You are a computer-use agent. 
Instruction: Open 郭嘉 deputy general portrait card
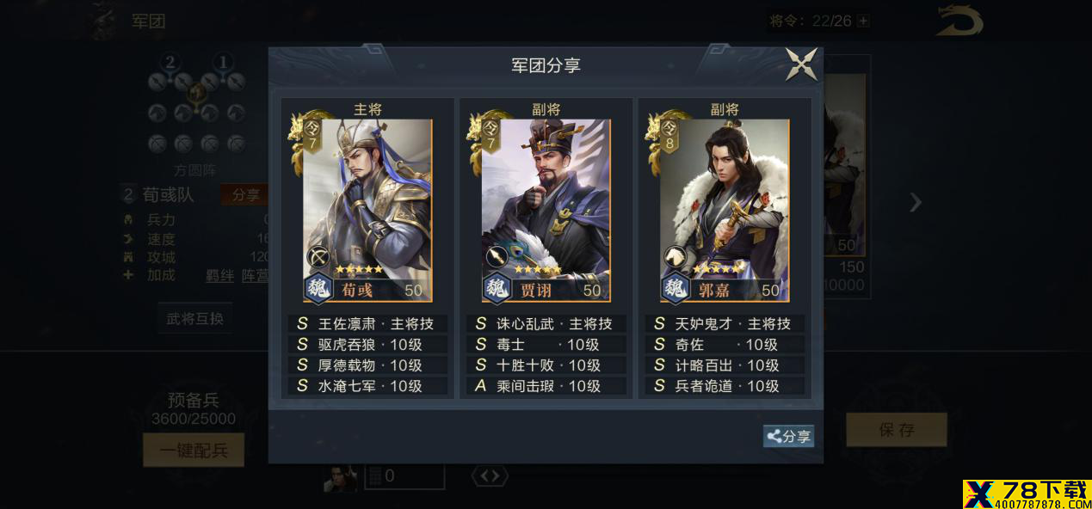click(725, 211)
